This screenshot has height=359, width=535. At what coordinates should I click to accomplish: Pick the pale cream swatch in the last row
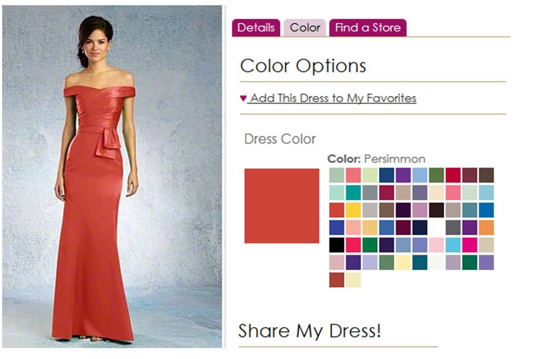click(x=353, y=280)
